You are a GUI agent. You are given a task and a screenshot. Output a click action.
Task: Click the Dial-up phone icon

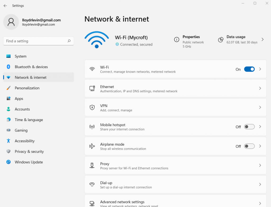[x=92, y=184]
